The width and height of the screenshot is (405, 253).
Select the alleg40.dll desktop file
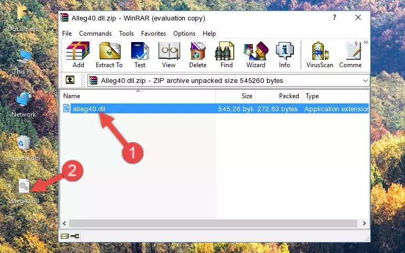24,192
